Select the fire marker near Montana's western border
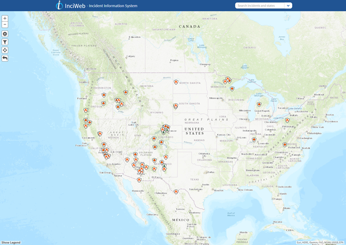 coord(126,92)
